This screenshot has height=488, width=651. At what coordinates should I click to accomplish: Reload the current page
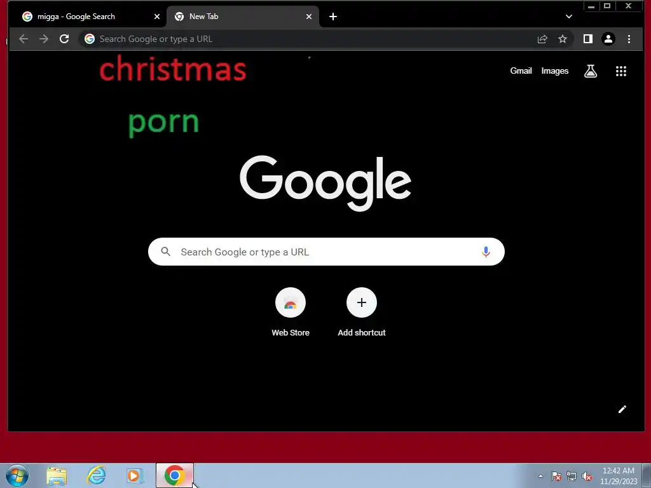click(64, 39)
